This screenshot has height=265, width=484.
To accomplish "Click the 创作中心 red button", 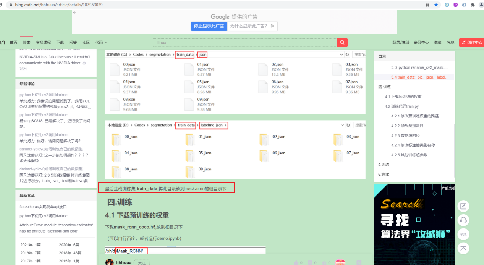I will pyautogui.click(x=471, y=42).
